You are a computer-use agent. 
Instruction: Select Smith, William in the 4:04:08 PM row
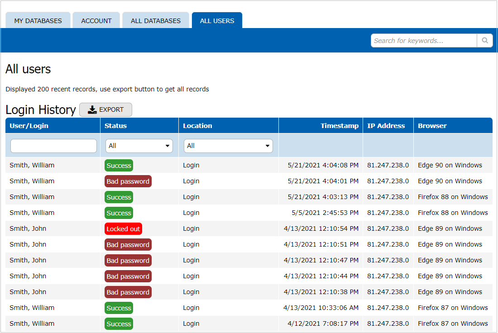click(32, 165)
